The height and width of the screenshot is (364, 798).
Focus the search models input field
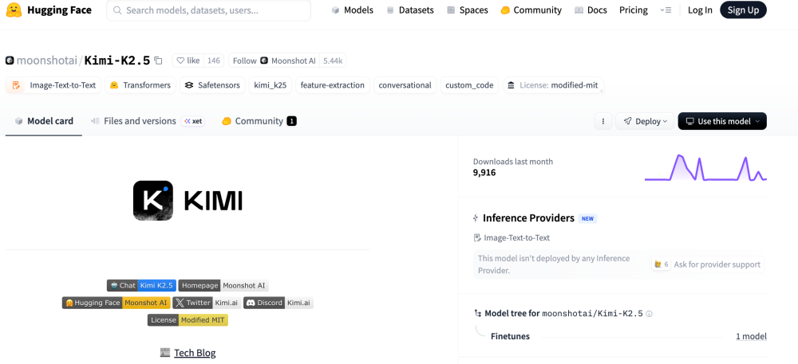click(x=211, y=10)
